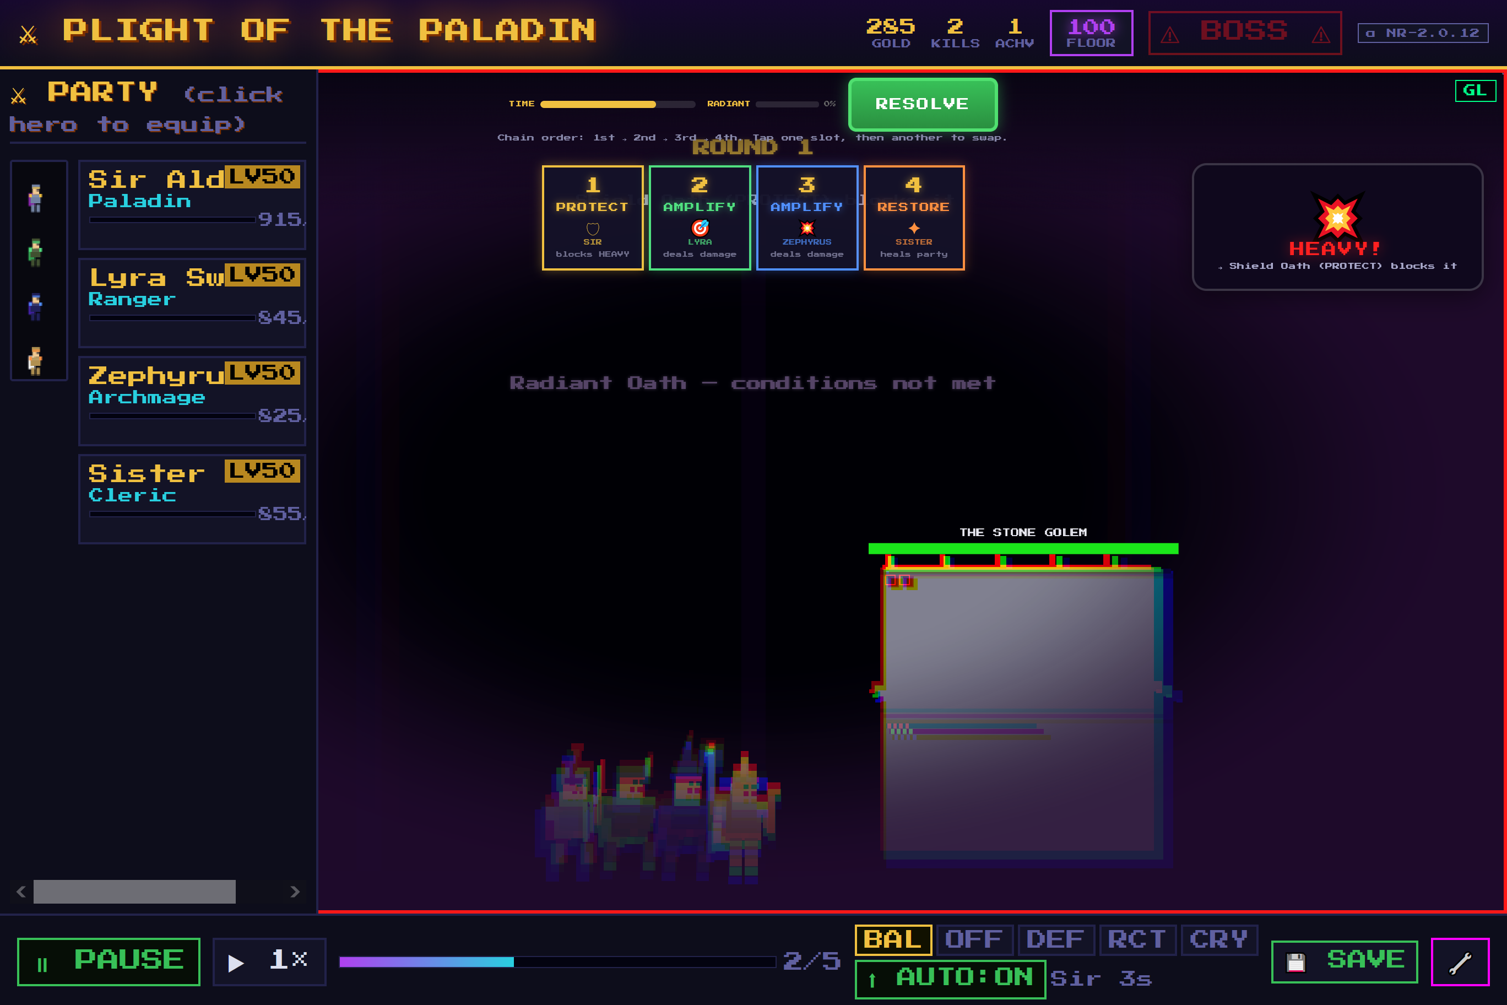Switch to the CRY tab
The image size is (1507, 1005).
point(1218,939)
